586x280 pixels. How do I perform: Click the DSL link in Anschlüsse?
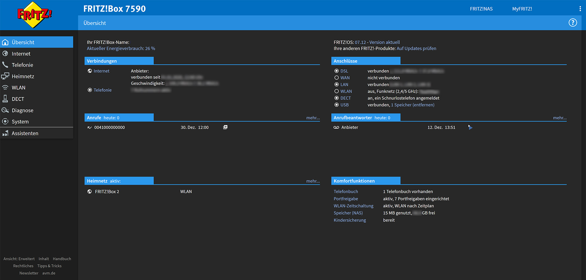click(x=344, y=71)
